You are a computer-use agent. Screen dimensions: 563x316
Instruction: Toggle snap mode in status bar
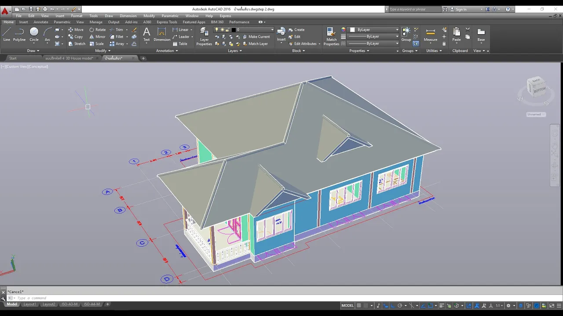point(366,305)
